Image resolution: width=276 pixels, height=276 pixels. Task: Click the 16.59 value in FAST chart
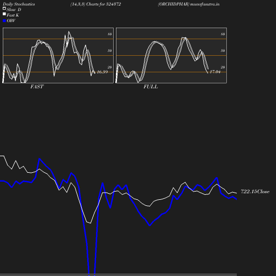[102, 72]
